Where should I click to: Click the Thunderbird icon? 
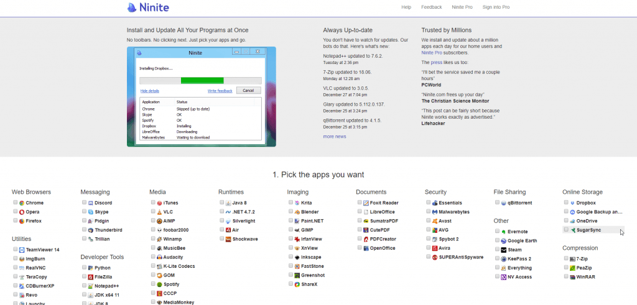[91, 230]
